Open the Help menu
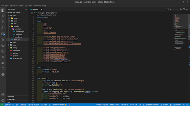The width and height of the screenshot is (190, 128). (x=44, y=6)
